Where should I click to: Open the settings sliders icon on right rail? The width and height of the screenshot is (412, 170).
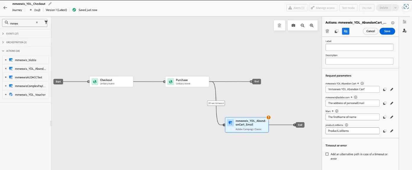click(404, 22)
